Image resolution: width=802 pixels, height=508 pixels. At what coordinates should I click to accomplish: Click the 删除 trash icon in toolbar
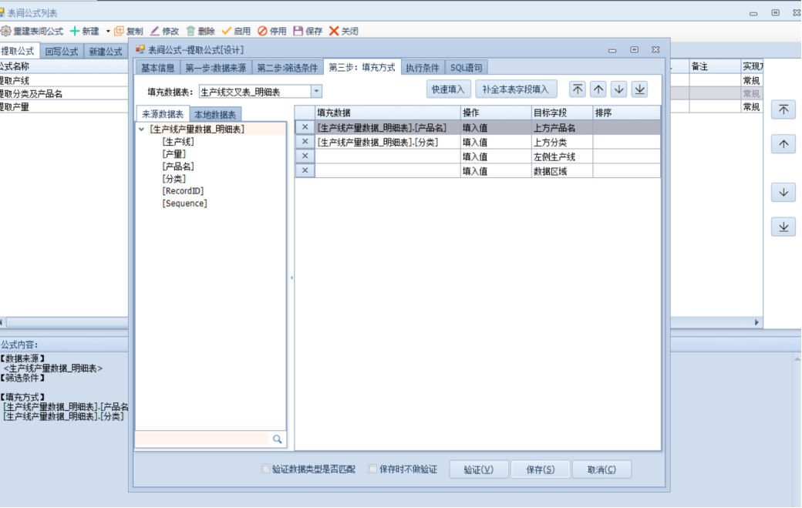(x=190, y=31)
